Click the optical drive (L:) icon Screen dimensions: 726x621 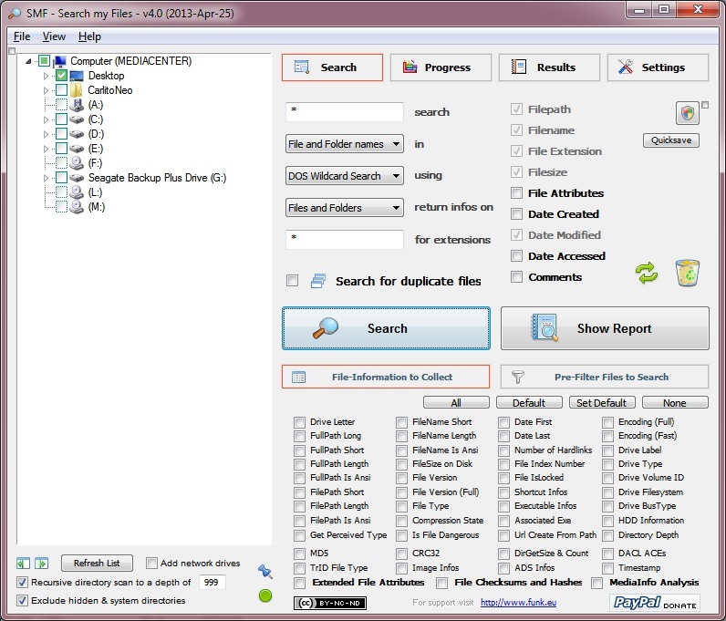coord(77,192)
